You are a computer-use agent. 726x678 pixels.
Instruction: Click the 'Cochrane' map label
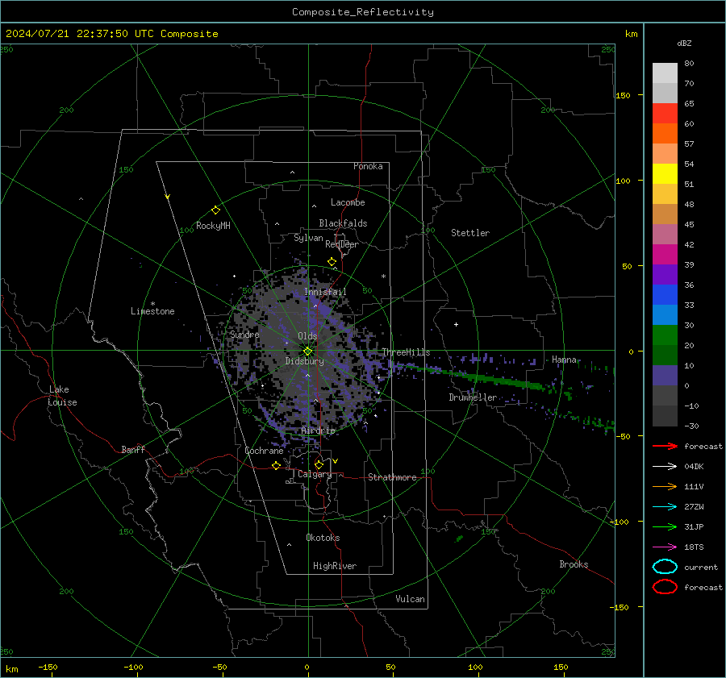[x=264, y=451]
